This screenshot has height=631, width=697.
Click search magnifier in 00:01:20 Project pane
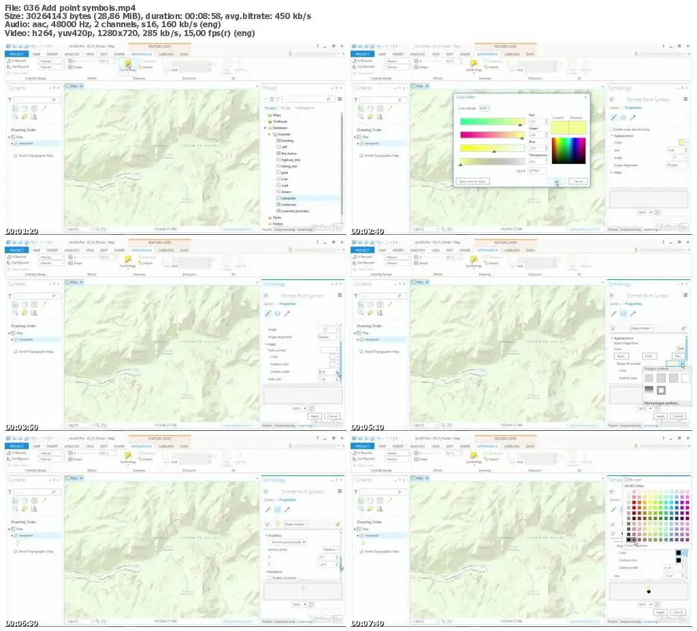point(329,99)
